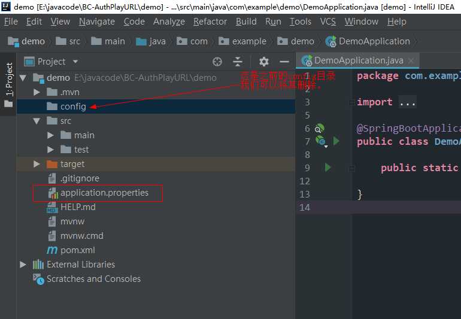Click DemoApplication in the navigation bar
Image resolution: width=461 pixels, height=319 pixels.
click(368, 41)
